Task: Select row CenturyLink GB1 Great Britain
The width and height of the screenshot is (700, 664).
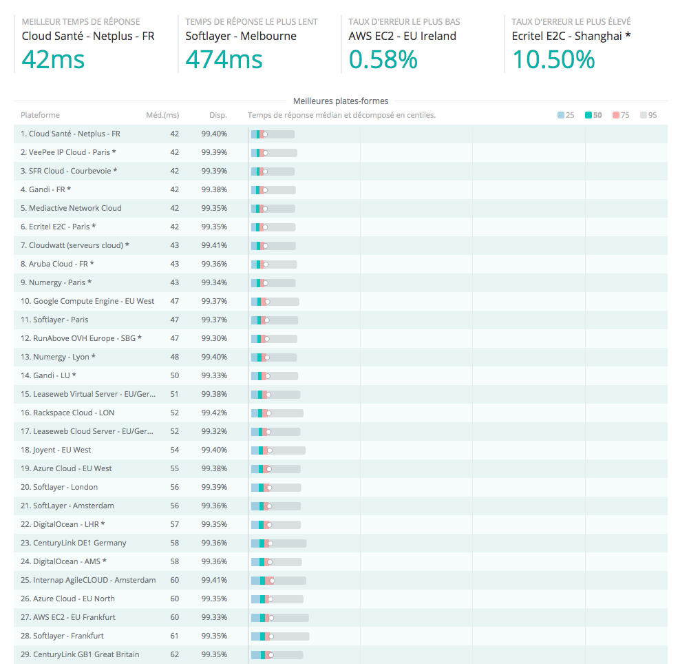Action: 341,654
